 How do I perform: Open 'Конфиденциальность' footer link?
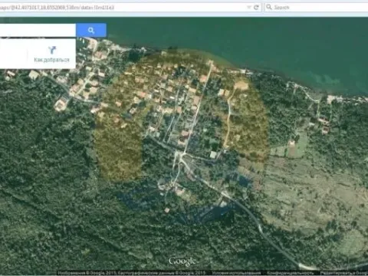(x=291, y=273)
